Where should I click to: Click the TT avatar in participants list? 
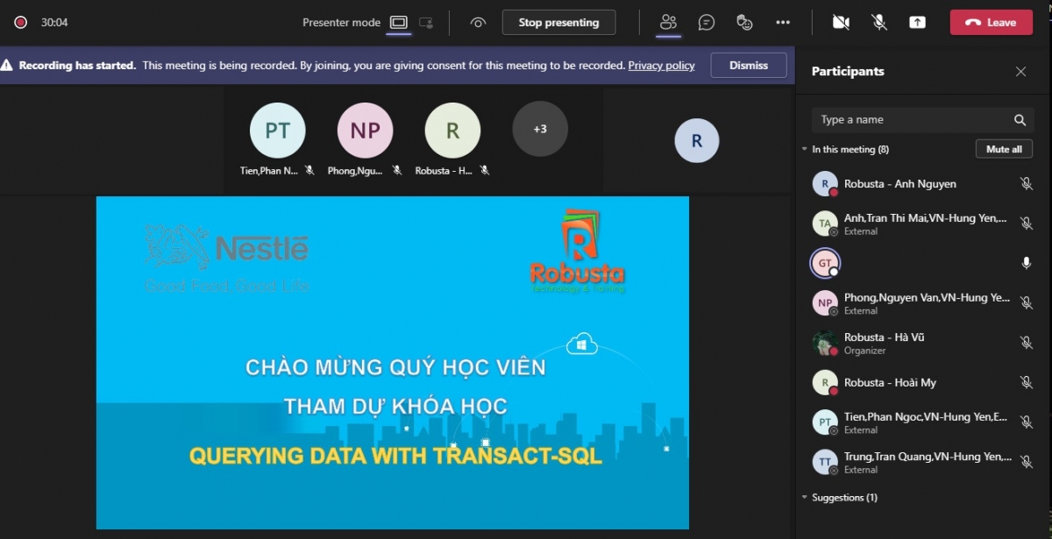[825, 462]
